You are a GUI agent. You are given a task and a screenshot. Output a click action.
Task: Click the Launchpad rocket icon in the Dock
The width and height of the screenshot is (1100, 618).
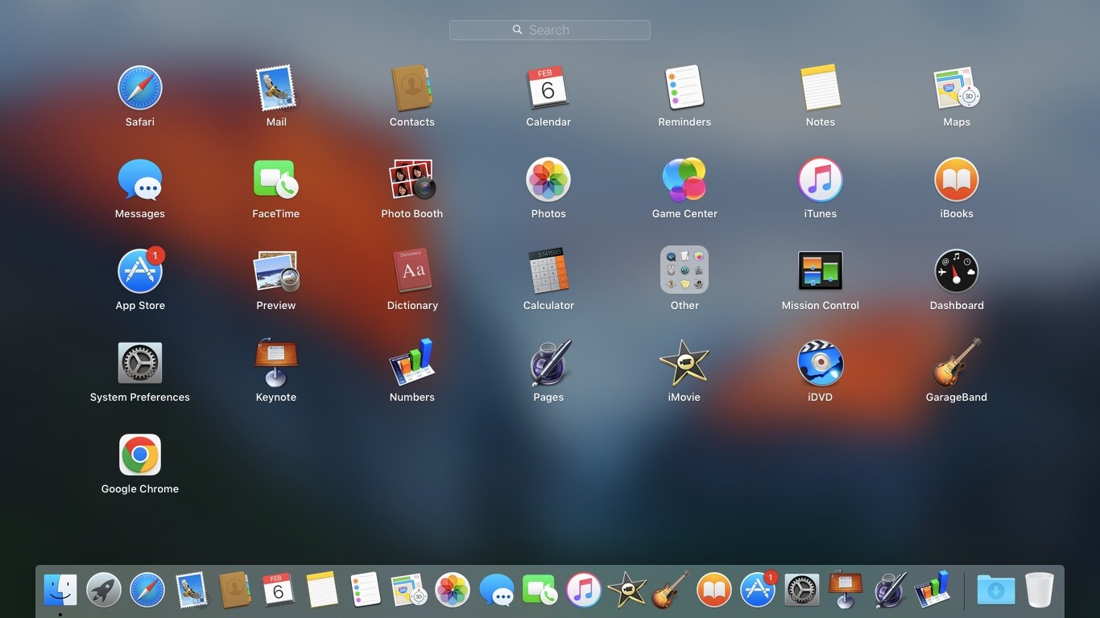104,590
